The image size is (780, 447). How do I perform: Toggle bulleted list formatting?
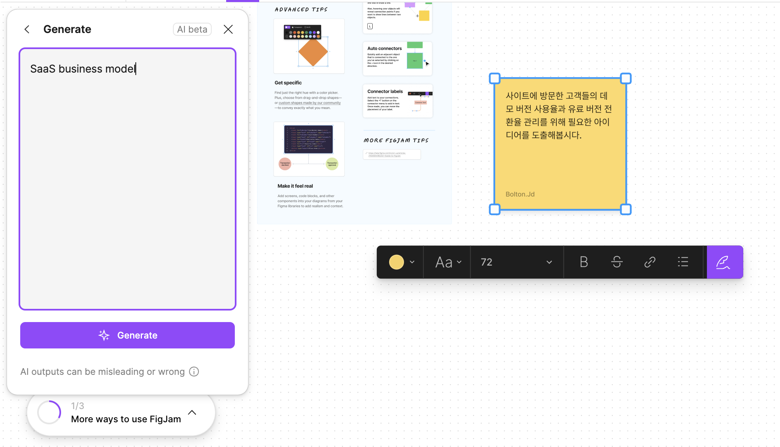[683, 262]
